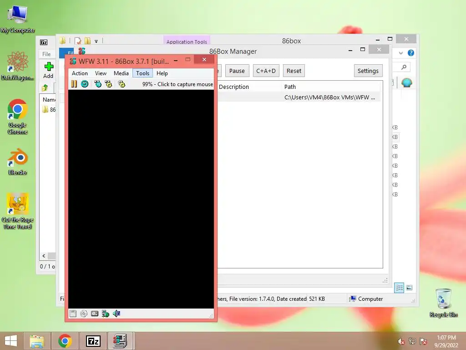Viewport: 466px width, 350px height.
Task: Click the taskbar clock showing 1:07 PM
Action: click(446, 341)
